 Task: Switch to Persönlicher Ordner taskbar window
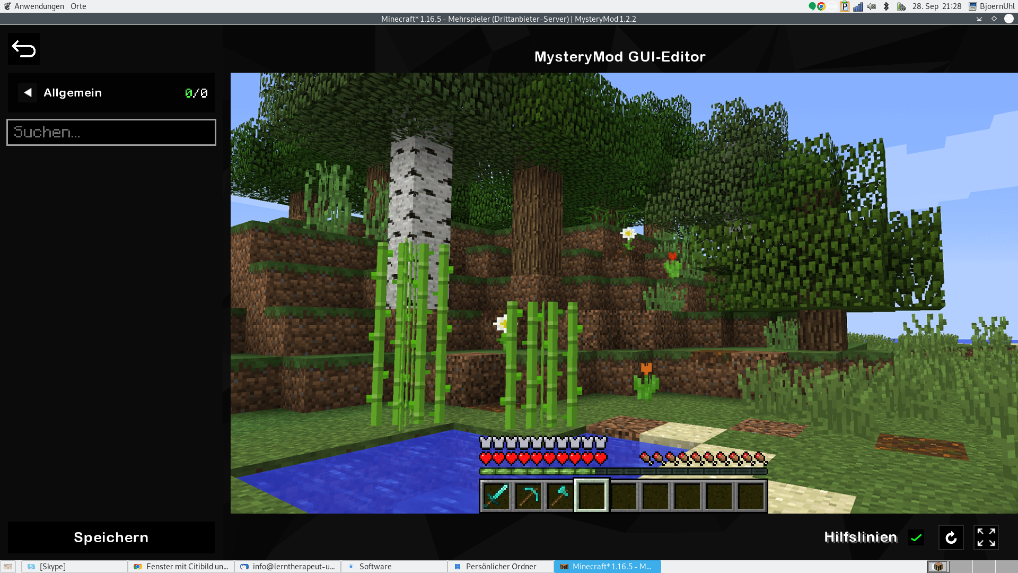coord(501,567)
